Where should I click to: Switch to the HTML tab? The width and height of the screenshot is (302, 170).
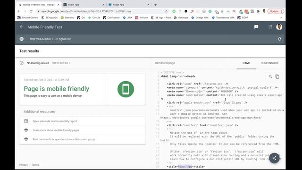[x=246, y=63]
